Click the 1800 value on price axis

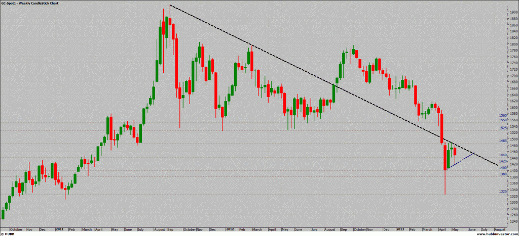510,44
